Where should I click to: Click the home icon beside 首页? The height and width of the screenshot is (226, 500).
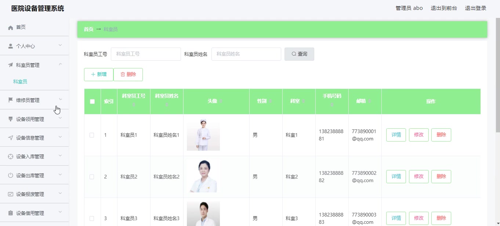tap(11, 27)
